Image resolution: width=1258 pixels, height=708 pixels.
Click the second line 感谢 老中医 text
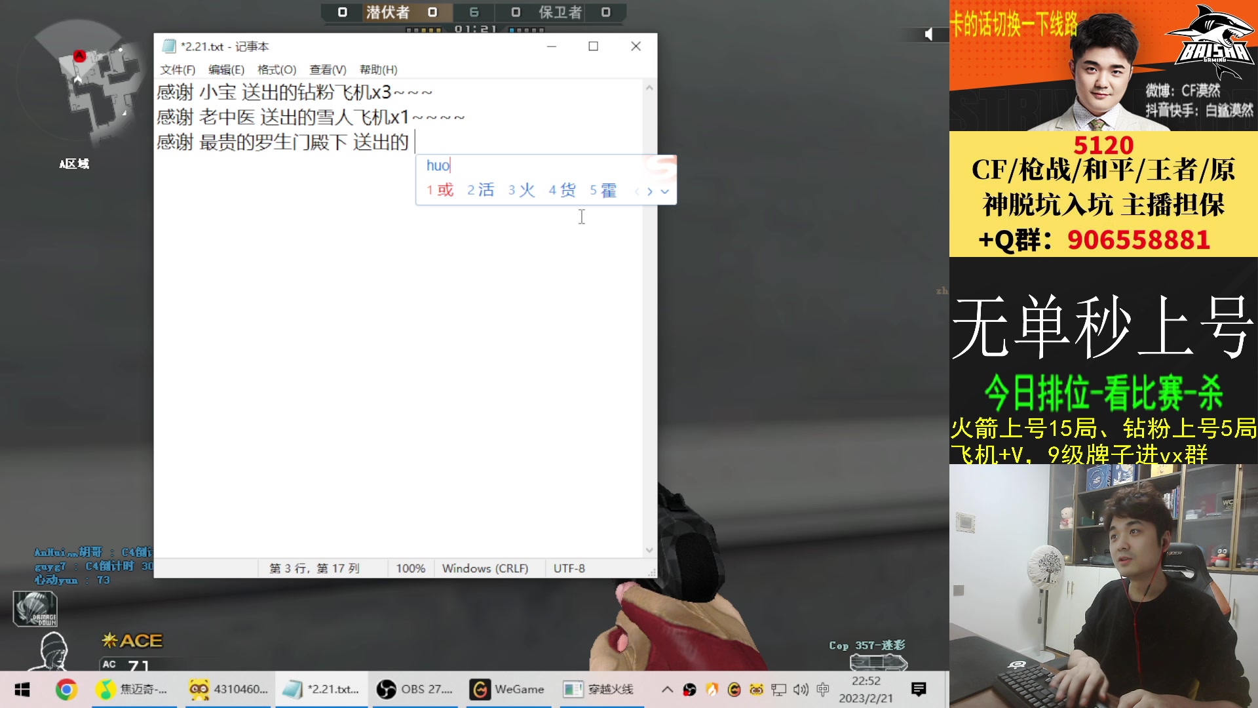tap(311, 117)
